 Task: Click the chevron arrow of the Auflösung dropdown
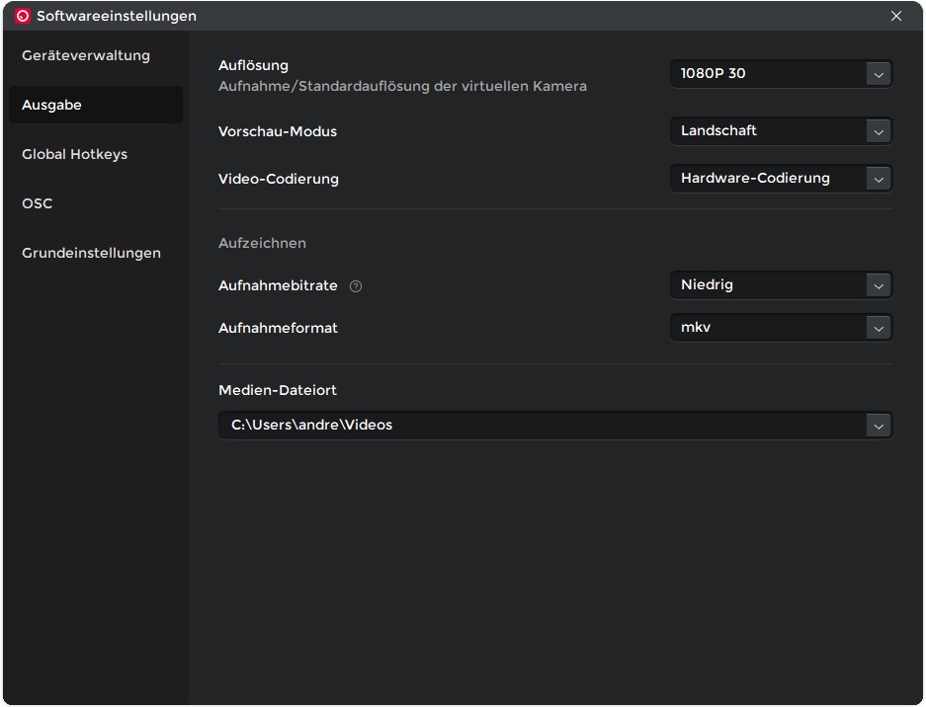tap(878, 74)
